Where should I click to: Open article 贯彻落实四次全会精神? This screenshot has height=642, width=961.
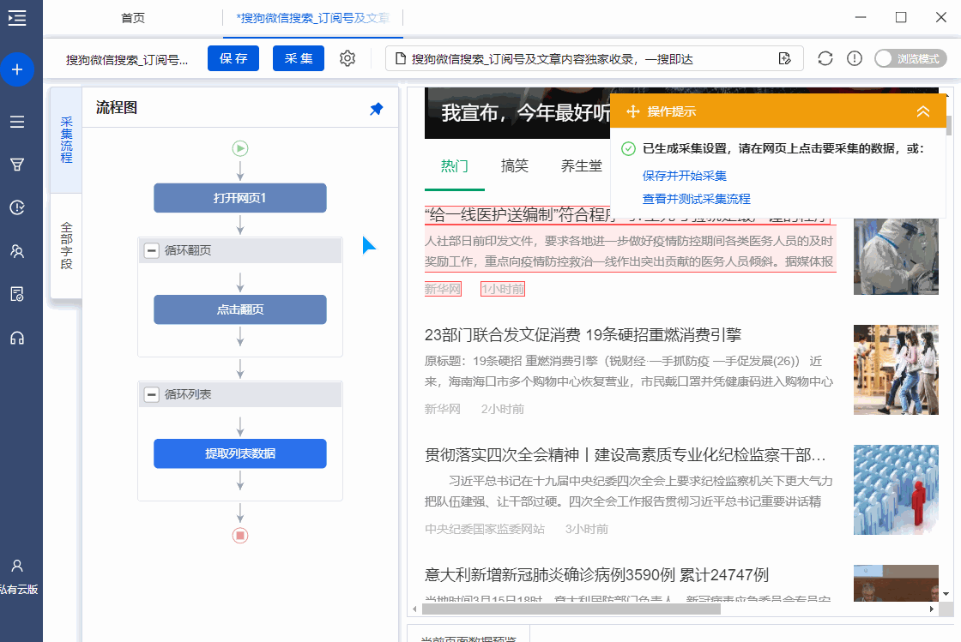(x=626, y=455)
